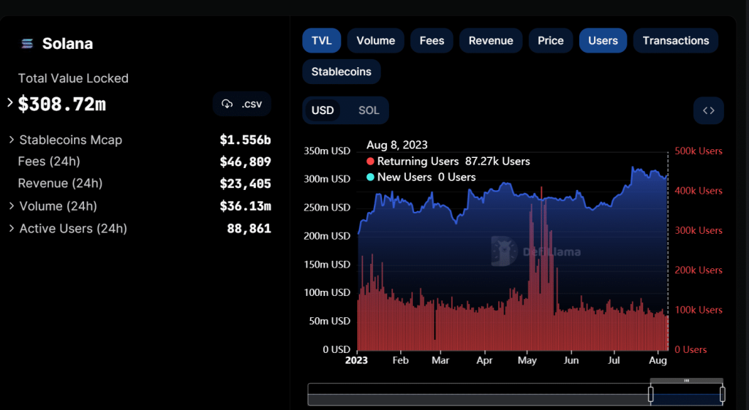This screenshot has width=749, height=410.
Task: Toggle the Users chart metric
Action: click(x=603, y=41)
